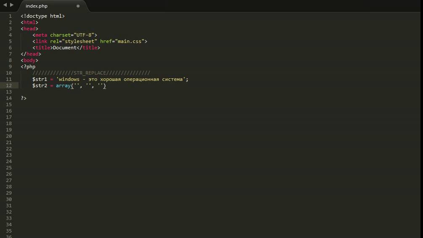This screenshot has width=423, height=238.
Task: Go to next tab with right arrow
Action: pos(12,5)
